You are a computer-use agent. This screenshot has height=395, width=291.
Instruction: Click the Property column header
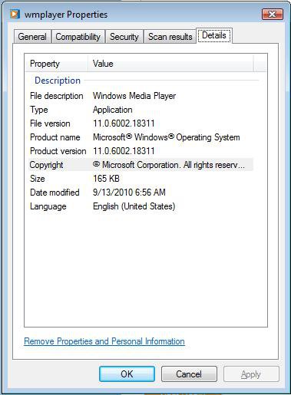pyautogui.click(x=57, y=64)
